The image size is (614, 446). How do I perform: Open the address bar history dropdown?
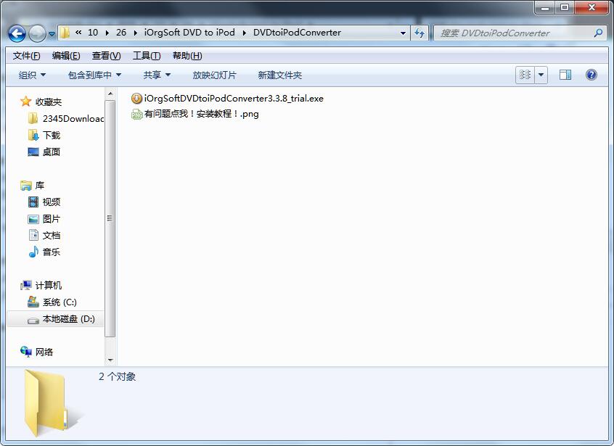pyautogui.click(x=403, y=33)
